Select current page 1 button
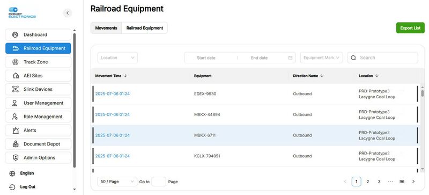The height and width of the screenshot is (195, 429). pos(356,182)
